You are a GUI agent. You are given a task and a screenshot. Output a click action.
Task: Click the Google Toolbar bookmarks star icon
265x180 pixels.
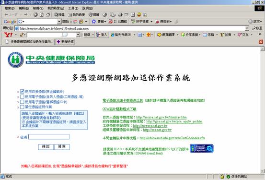[94, 22]
